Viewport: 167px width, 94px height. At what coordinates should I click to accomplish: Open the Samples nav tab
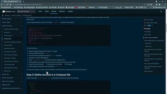point(70,11)
